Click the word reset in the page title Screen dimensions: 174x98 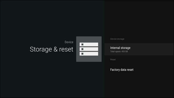click(66, 49)
